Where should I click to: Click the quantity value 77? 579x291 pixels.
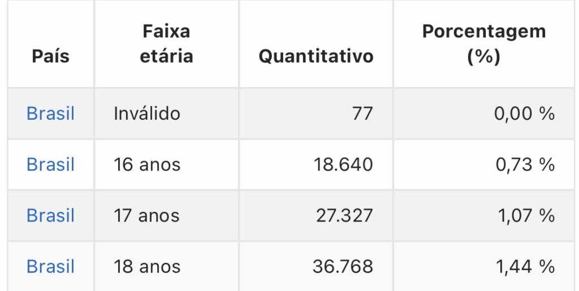pos(362,113)
